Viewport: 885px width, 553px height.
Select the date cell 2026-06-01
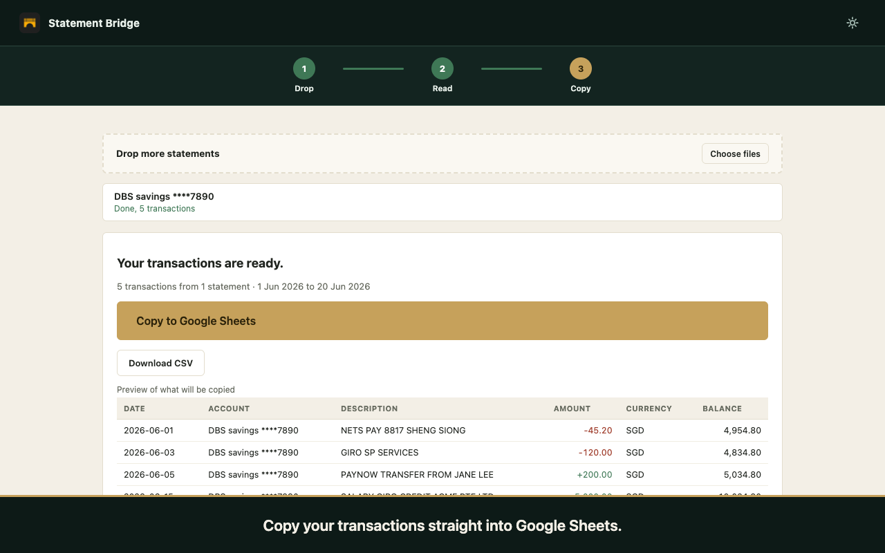[149, 430]
